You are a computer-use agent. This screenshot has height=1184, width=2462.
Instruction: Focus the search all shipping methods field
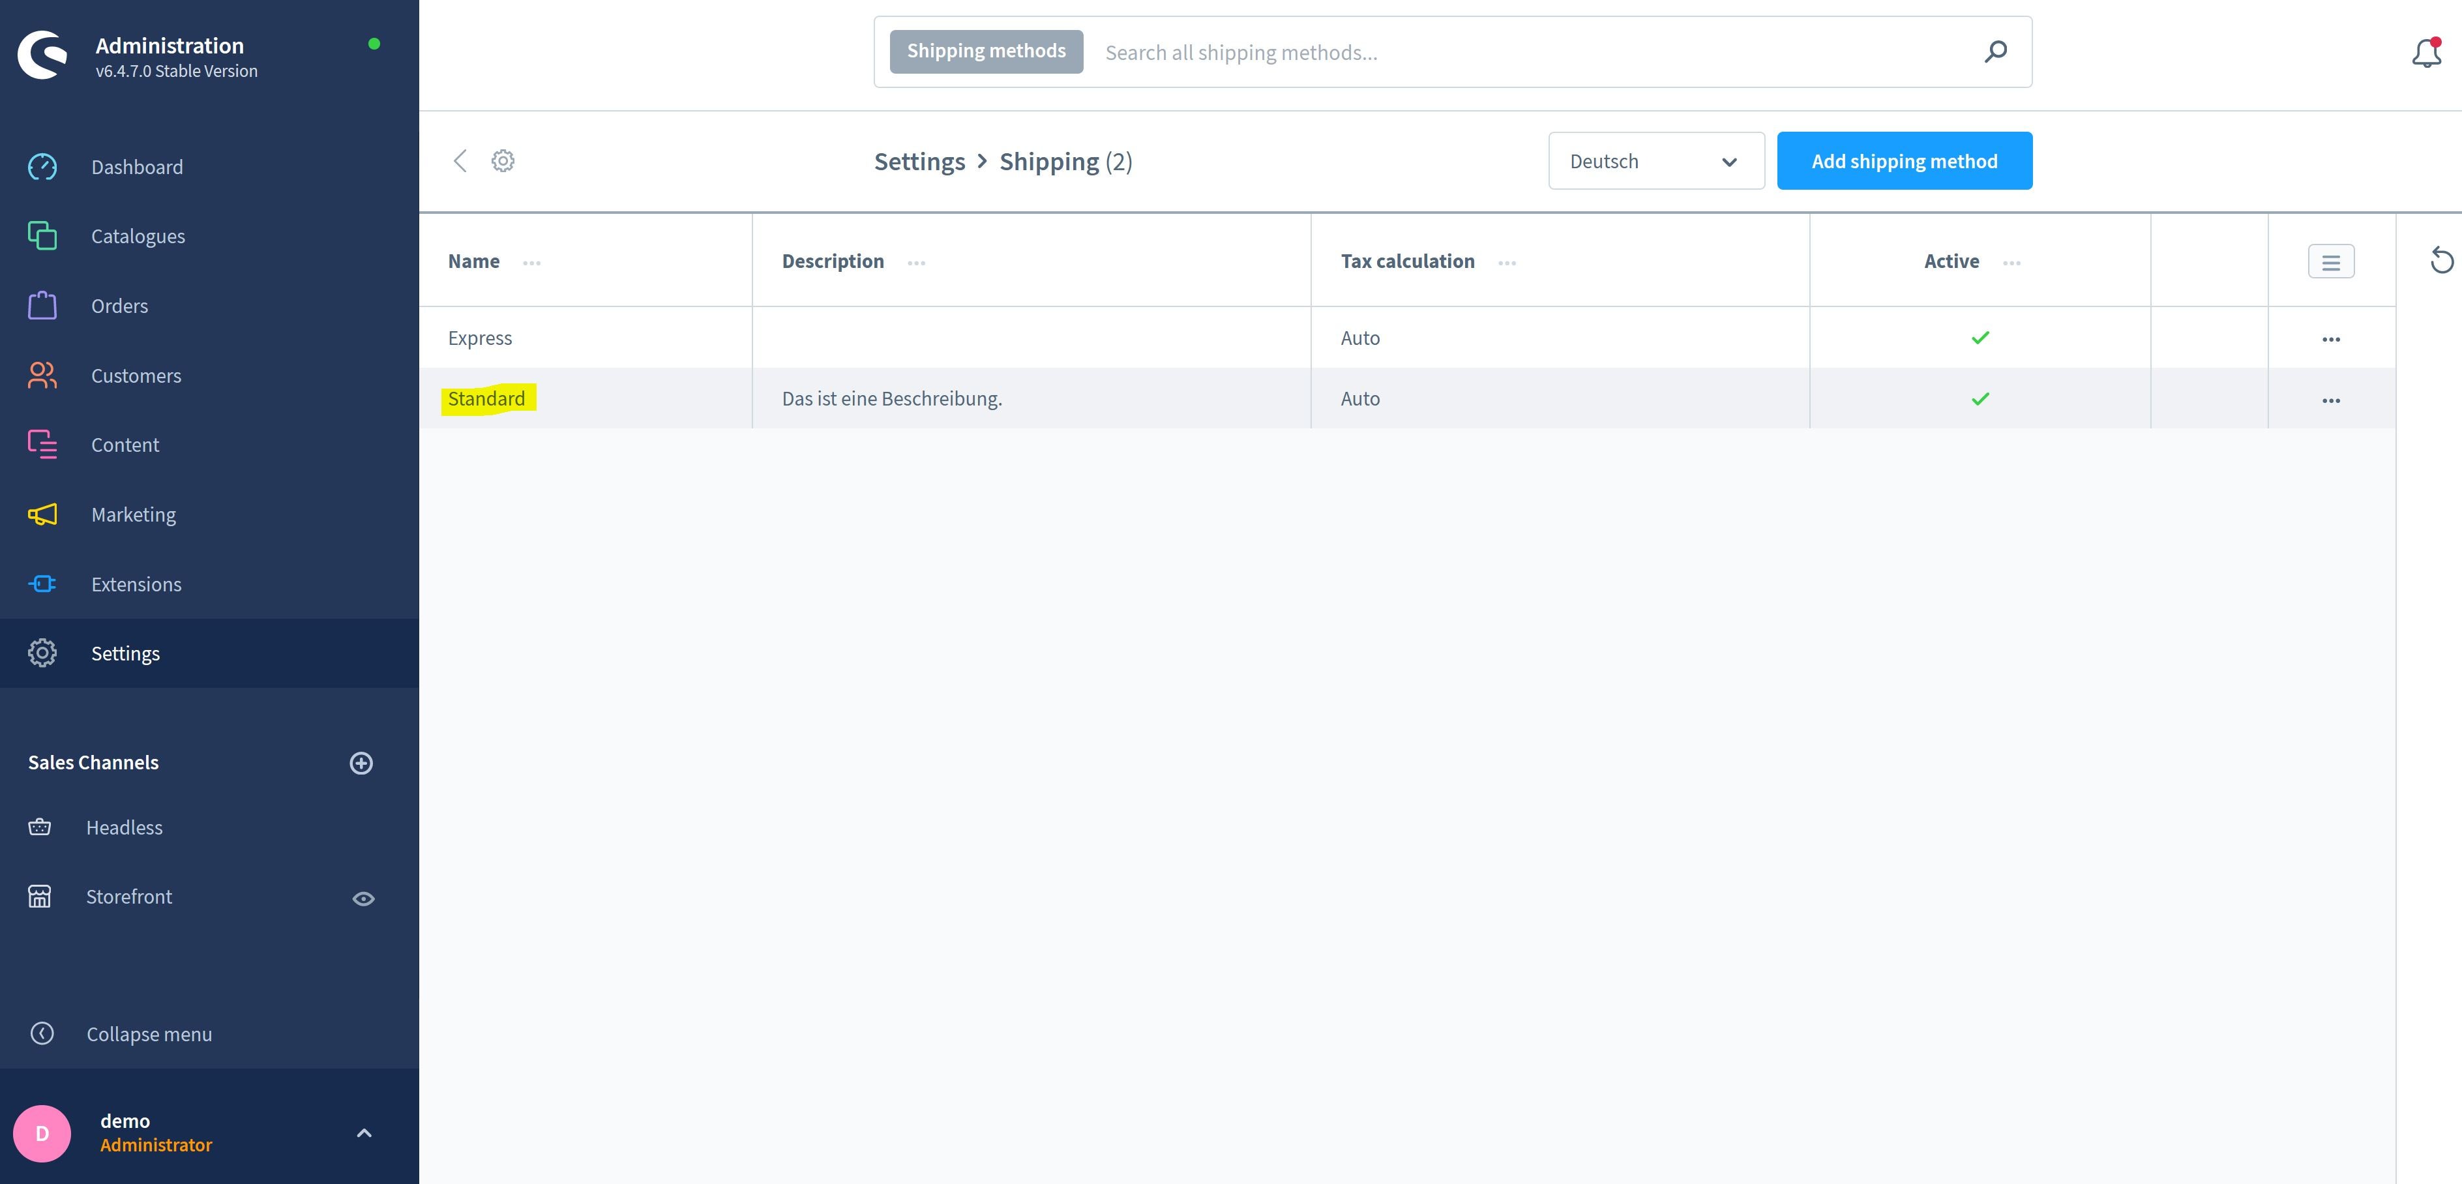pos(1529,53)
